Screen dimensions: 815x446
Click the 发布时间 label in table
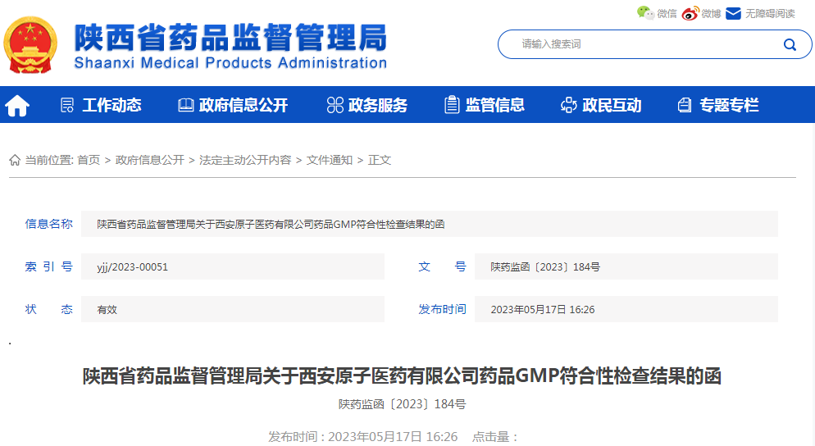point(442,309)
